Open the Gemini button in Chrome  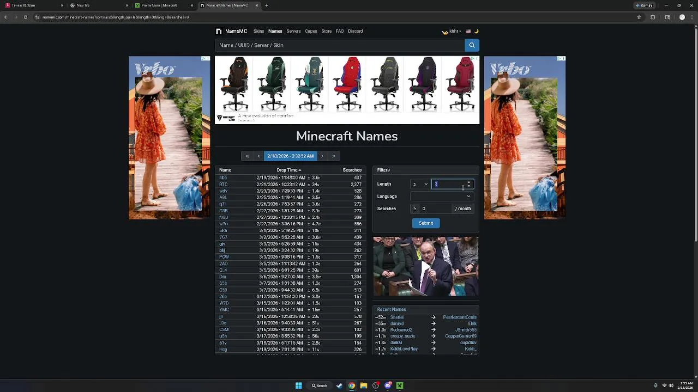[x=645, y=5]
